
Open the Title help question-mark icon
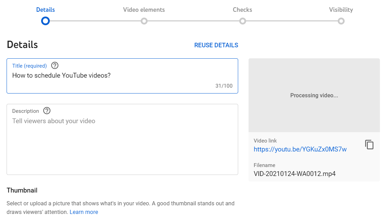tap(55, 66)
